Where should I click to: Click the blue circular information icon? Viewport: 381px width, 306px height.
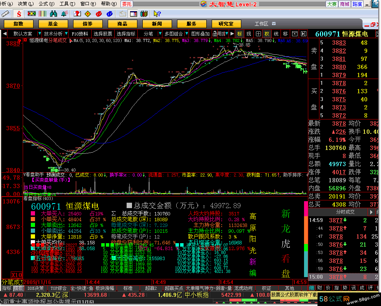point(110,14)
